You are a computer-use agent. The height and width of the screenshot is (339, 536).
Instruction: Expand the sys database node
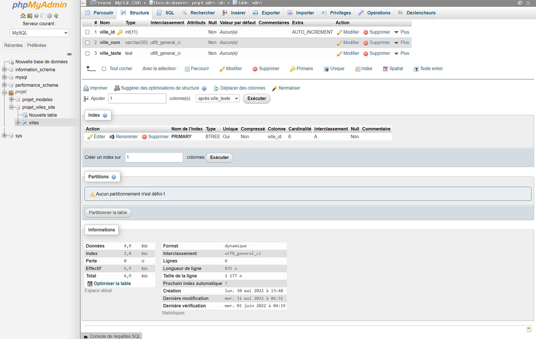[4, 136]
